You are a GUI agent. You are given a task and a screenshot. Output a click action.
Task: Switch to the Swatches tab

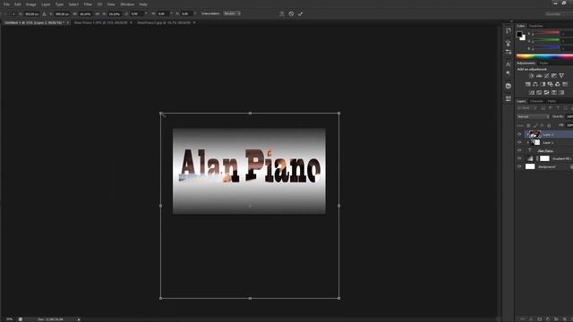coord(535,26)
